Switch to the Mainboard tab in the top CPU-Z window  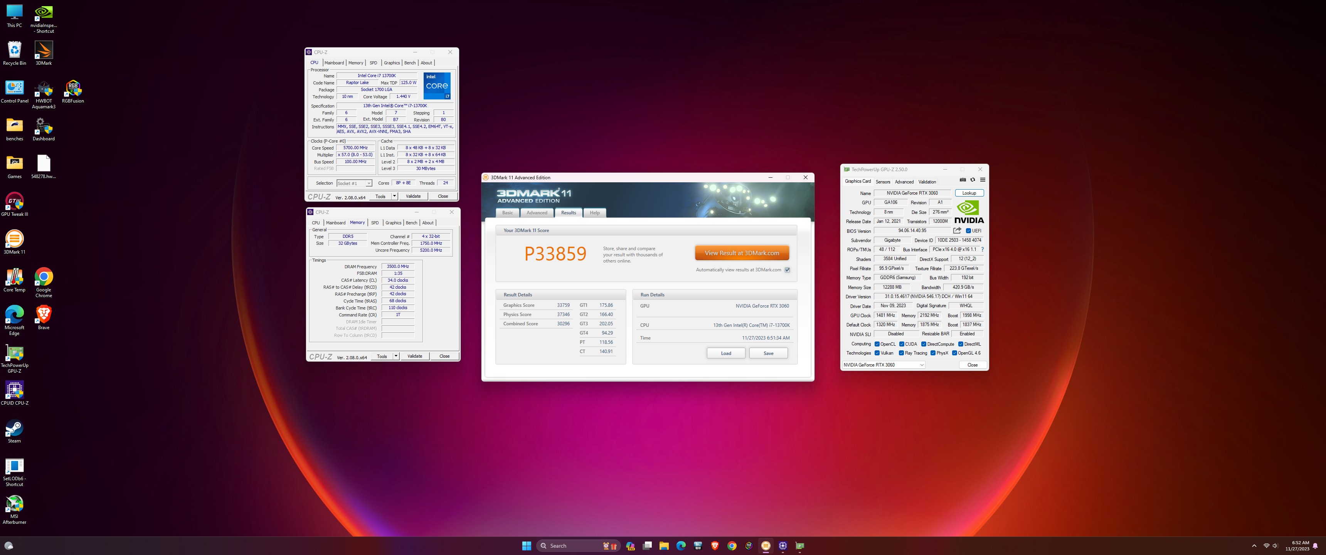pyautogui.click(x=334, y=63)
